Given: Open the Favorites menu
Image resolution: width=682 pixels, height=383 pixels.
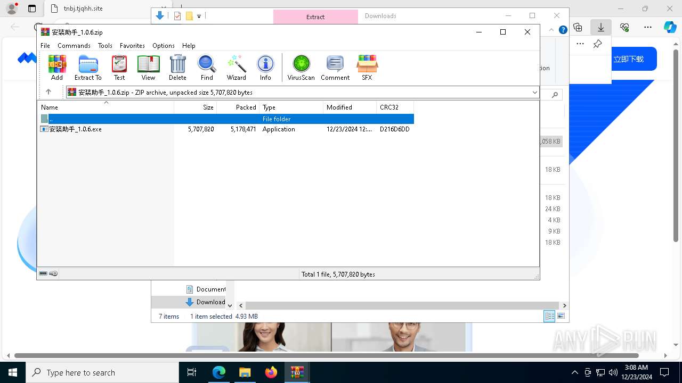Looking at the screenshot, I should pos(132,46).
